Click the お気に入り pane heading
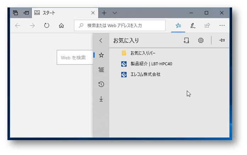 click(x=126, y=40)
